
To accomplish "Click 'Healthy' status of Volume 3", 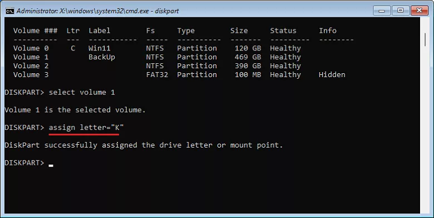I will coord(285,75).
